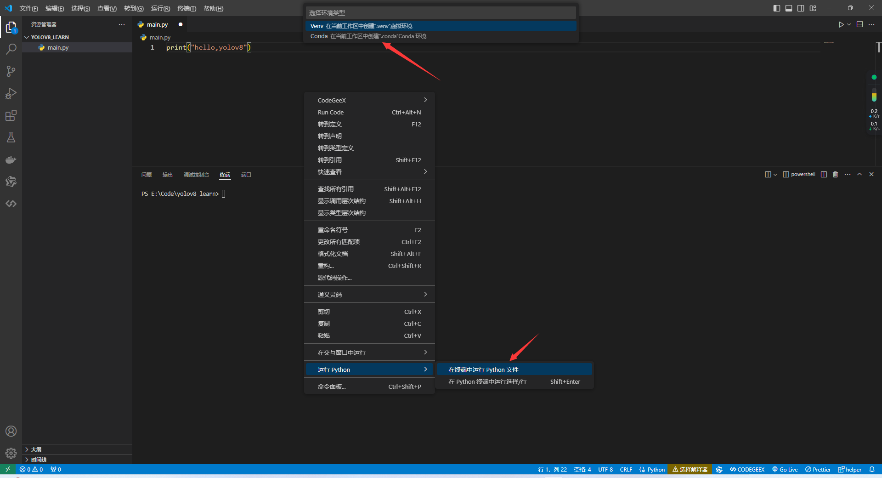Open the Run and Debug view icon
Screen dimensions: 882x478
(11, 93)
